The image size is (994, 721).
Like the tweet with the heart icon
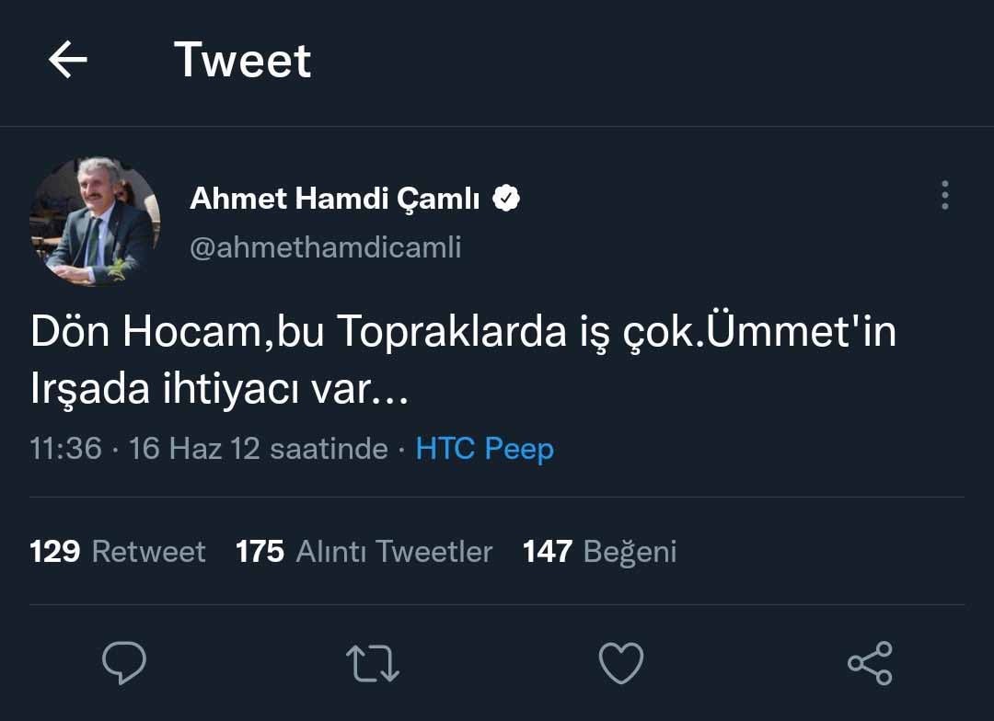(x=620, y=662)
